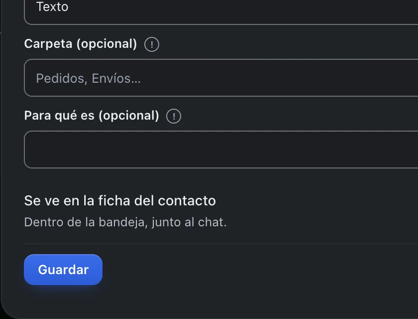Select the Texto value in the type box

[x=52, y=6]
